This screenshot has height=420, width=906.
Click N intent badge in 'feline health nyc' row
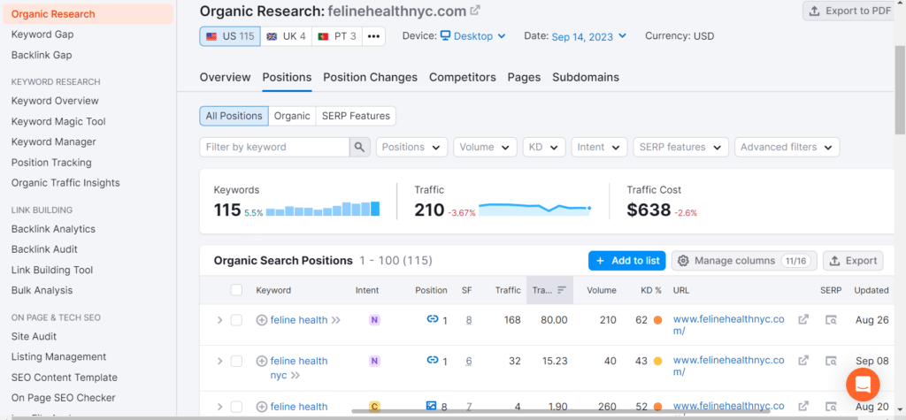pyautogui.click(x=374, y=361)
